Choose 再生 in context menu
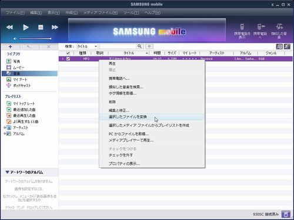The image size is (294, 220). point(152,63)
